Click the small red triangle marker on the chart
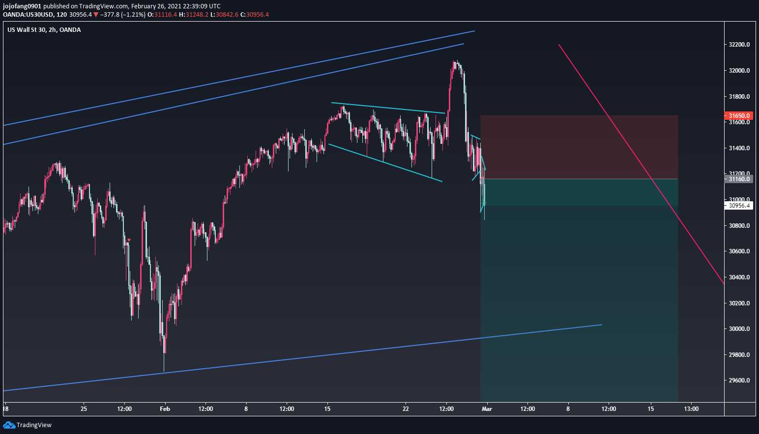Image resolution: width=759 pixels, height=434 pixels. [x=129, y=240]
